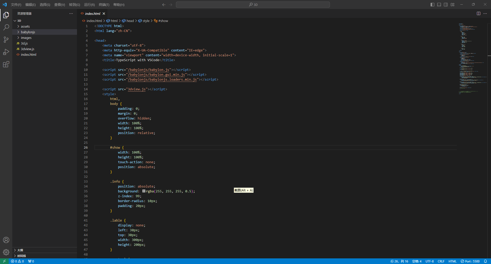The image size is (491, 264).
Task: Click line and column indicator 行 26, 列 16
Action: tap(399, 261)
